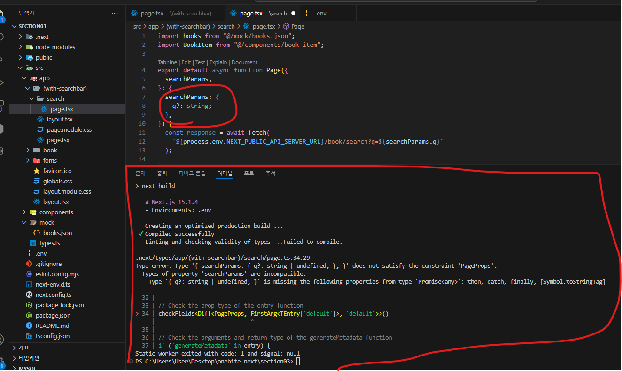This screenshot has height=371, width=622.
Task: Click the import BookItem code line
Action: pyautogui.click(x=241, y=45)
